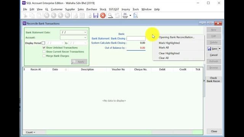Click the blue floppy Save toolbar icon
Screen dimensions: 244x137
pos(96,16)
